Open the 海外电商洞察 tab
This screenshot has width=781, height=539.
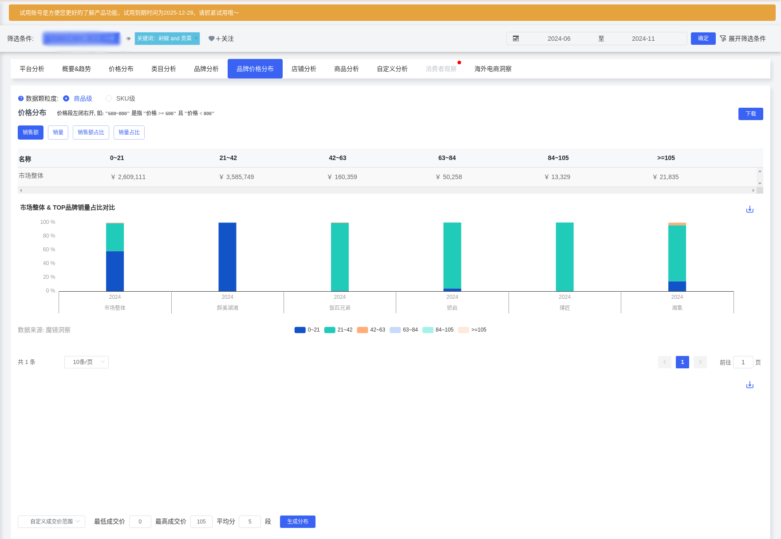tap(493, 69)
